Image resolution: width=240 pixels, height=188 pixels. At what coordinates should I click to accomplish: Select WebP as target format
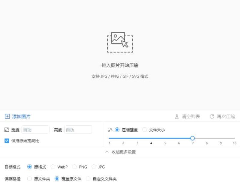[x=53, y=167]
